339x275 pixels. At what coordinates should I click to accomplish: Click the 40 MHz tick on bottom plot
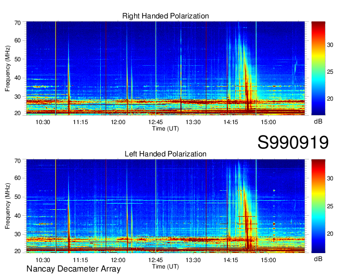point(17,216)
